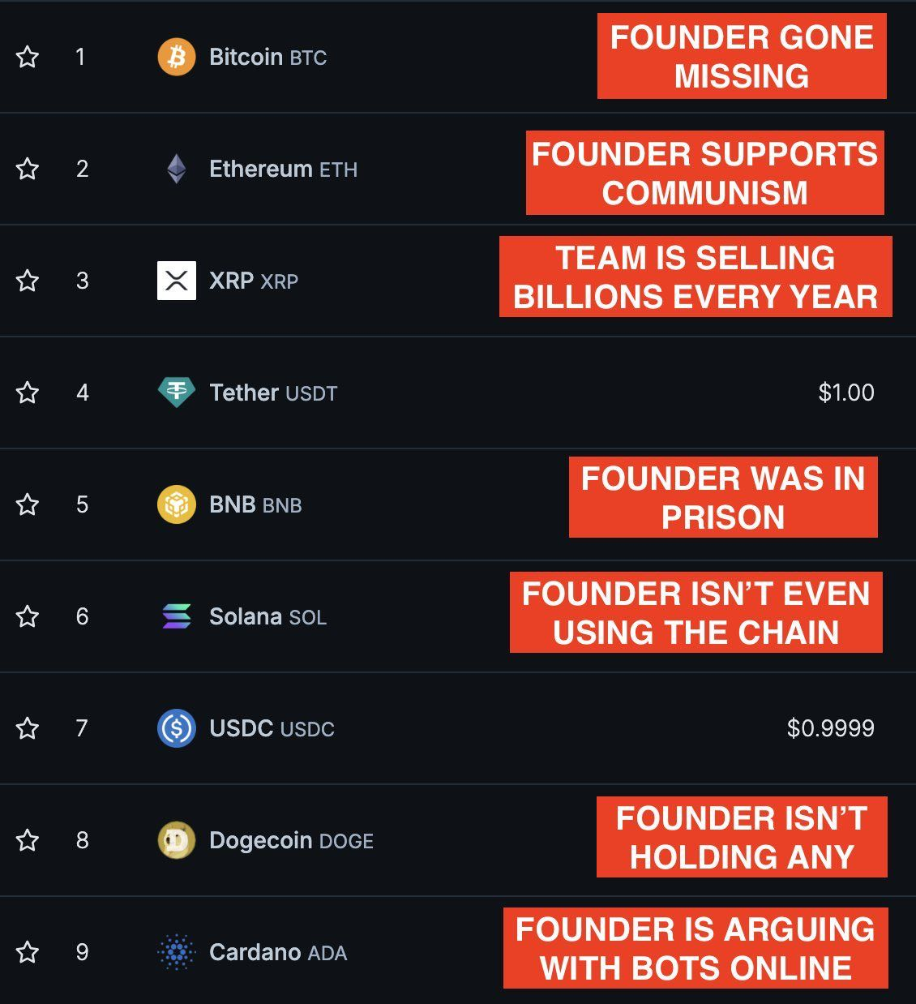This screenshot has height=1004, width=916.
Task: Click the BNB yellow logo icon
Action: pos(177,504)
